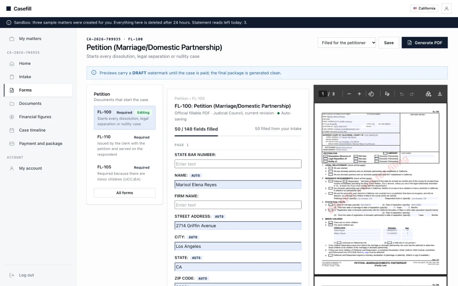This screenshot has height=286, width=458.
Task: Click the State Bar Number field
Action: click(238, 164)
